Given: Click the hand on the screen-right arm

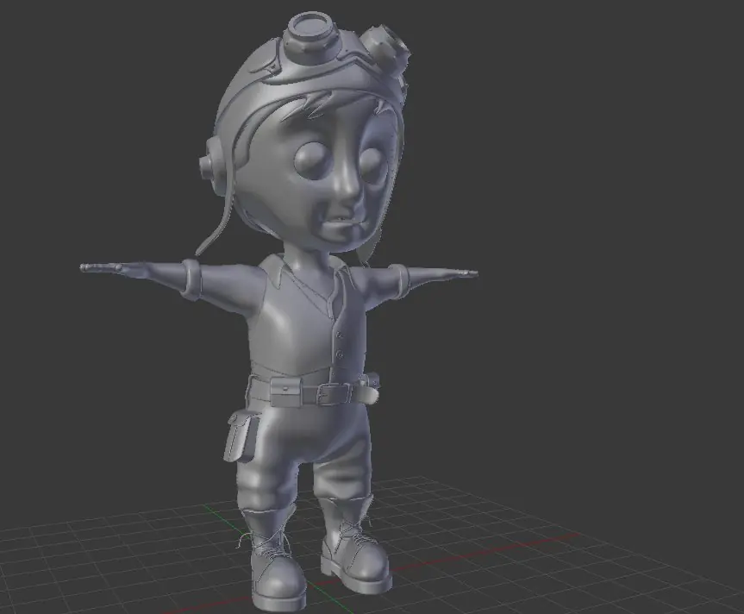Looking at the screenshot, I should click(454, 274).
